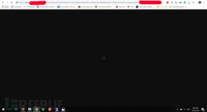
Task: Switch to Chrome in the taskbar
Action: [x=36, y=109]
